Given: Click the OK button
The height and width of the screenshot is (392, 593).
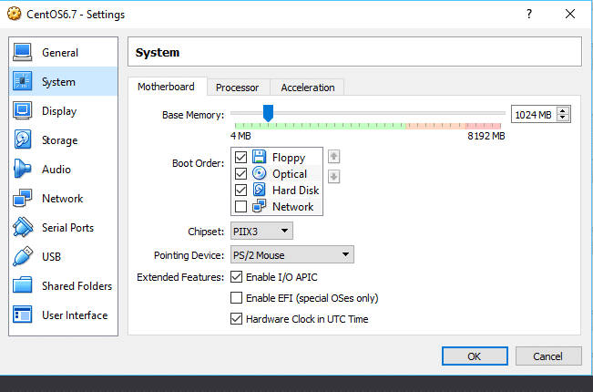Looking at the screenshot, I should (474, 356).
